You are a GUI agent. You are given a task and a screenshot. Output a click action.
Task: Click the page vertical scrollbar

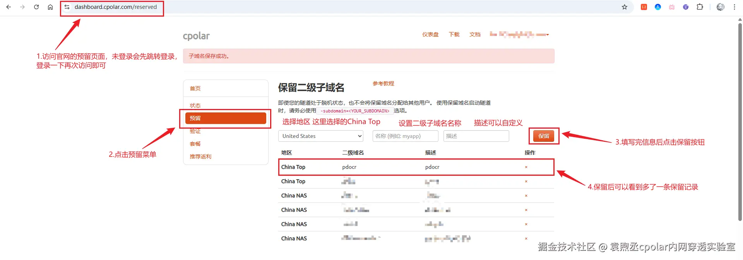(x=740, y=122)
